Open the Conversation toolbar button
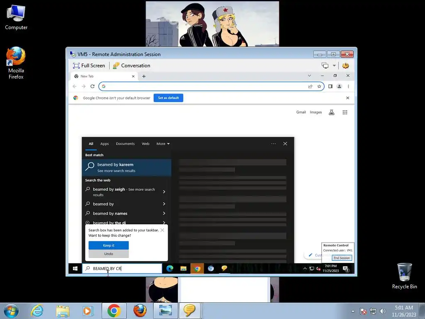Viewport: 425px width, 319px height. [132, 66]
